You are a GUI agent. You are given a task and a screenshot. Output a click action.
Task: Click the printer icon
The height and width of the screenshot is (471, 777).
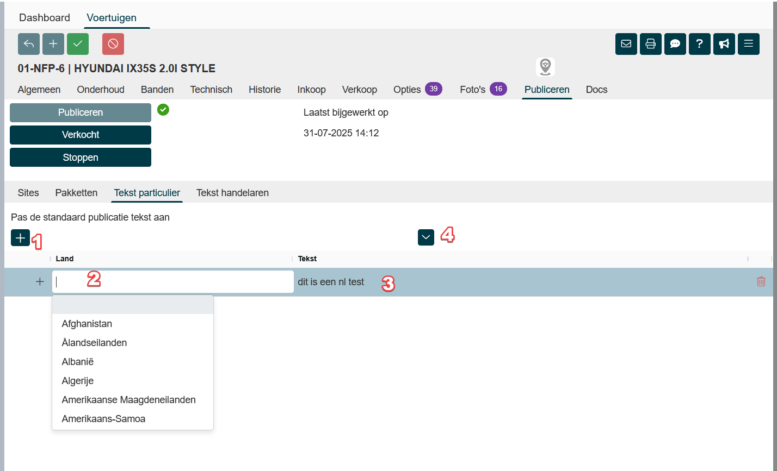coord(651,44)
